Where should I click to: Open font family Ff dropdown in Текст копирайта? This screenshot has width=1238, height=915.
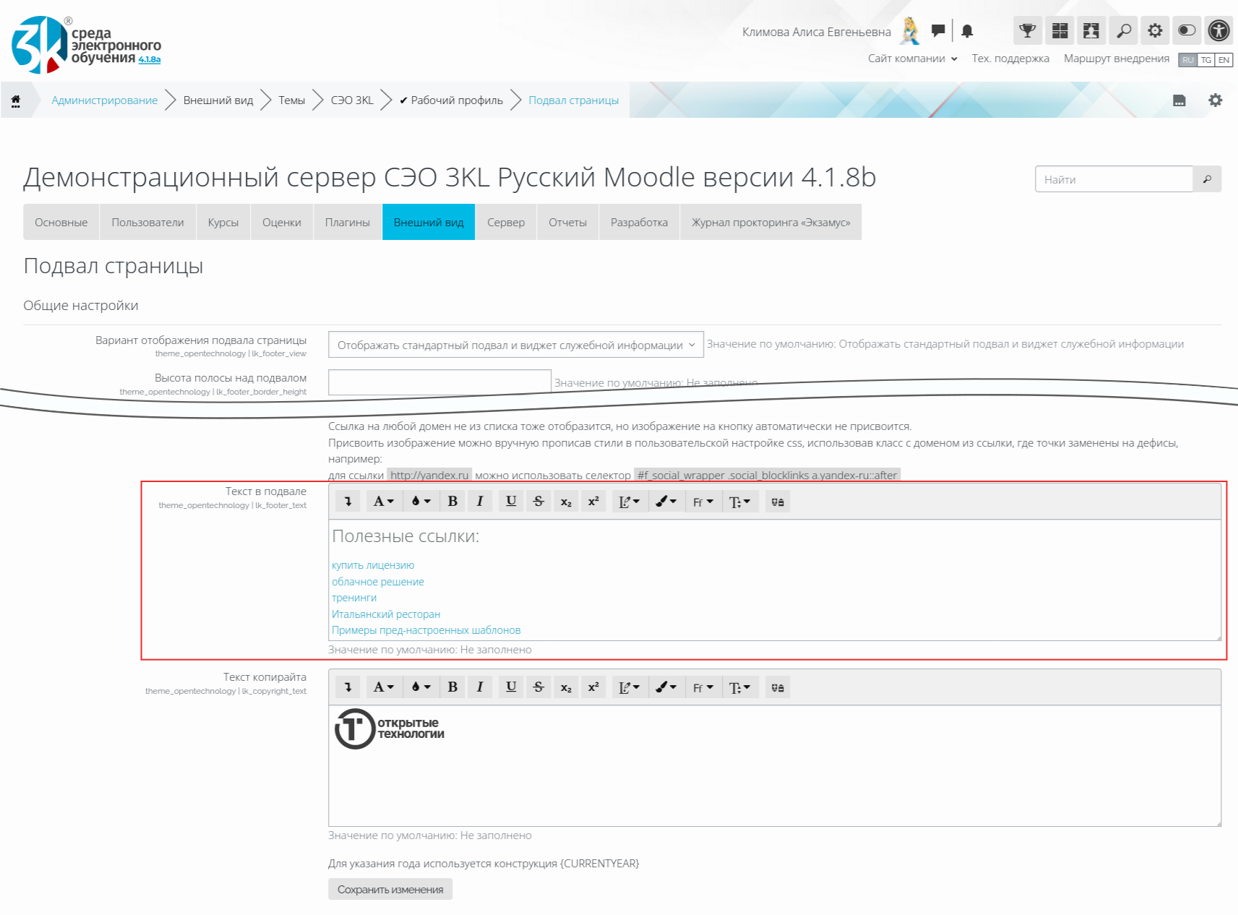(702, 687)
